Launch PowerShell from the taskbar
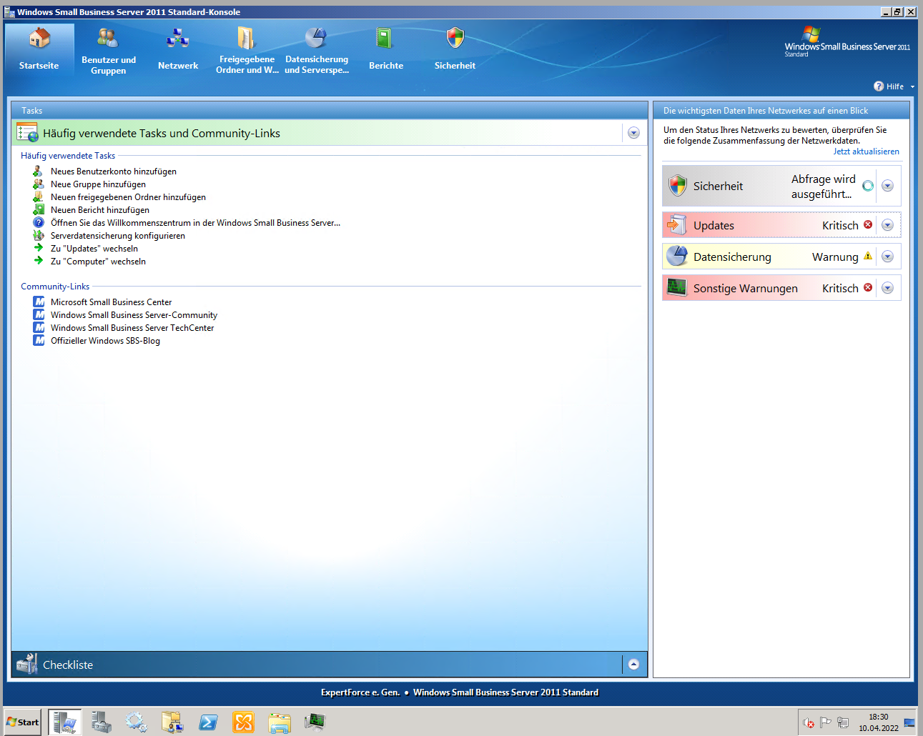Viewport: 923px width, 736px height. [208, 722]
